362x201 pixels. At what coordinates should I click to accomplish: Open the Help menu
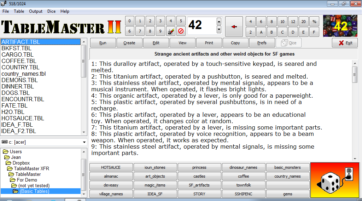pos(65,11)
